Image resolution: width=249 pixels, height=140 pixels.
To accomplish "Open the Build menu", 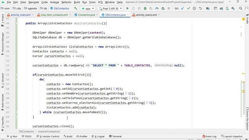I will (77, 2).
